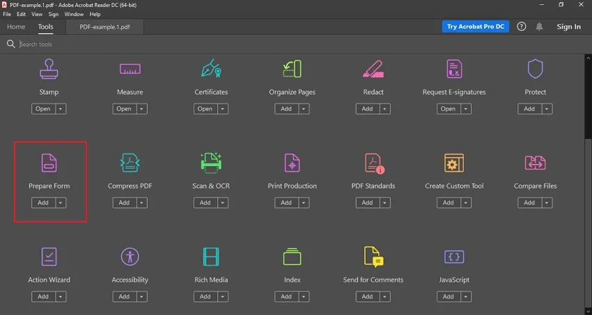
Task: Click the Add button under PDF Standards
Action: (x=368, y=203)
